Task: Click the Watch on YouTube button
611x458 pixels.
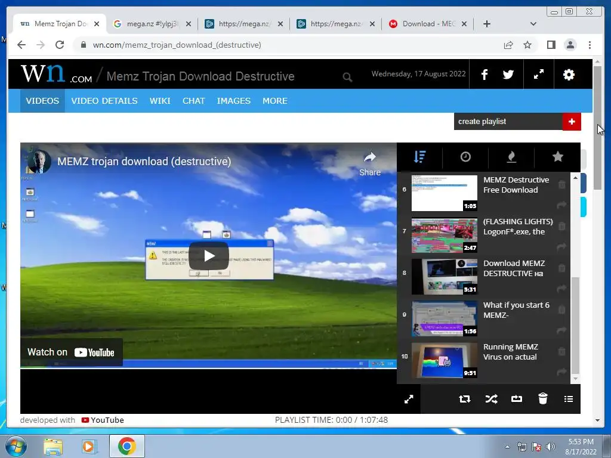Action: point(72,352)
